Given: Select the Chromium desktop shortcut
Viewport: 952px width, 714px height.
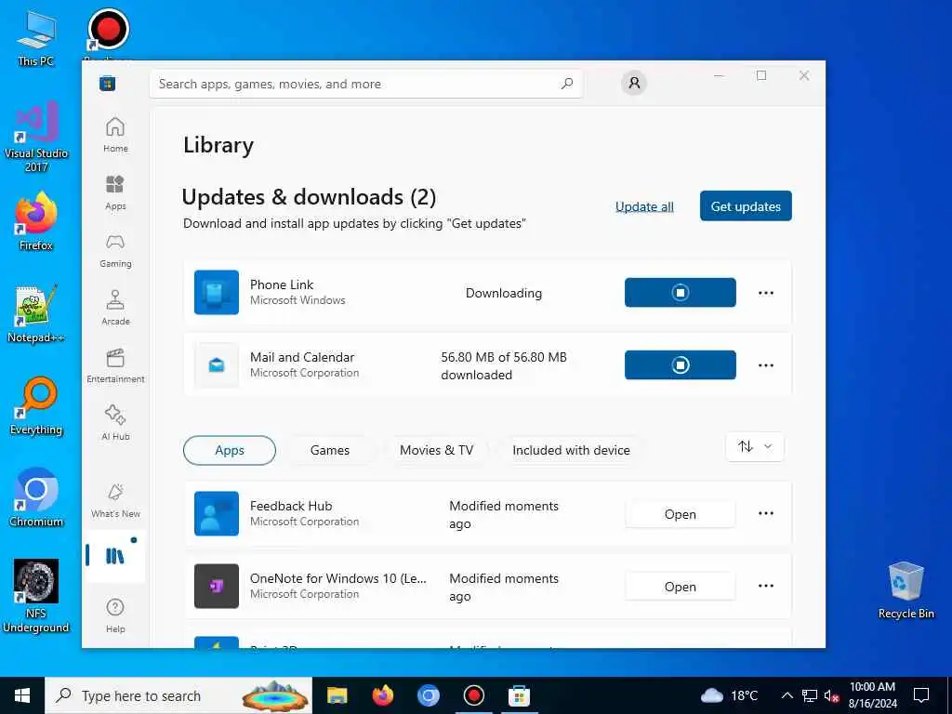Looking at the screenshot, I should 36,497.
